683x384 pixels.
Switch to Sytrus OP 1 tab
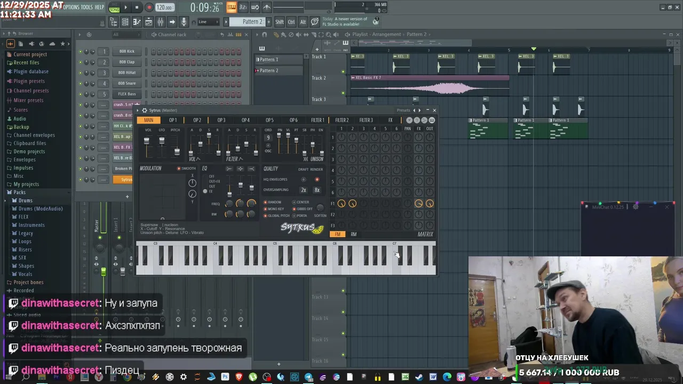[173, 121]
